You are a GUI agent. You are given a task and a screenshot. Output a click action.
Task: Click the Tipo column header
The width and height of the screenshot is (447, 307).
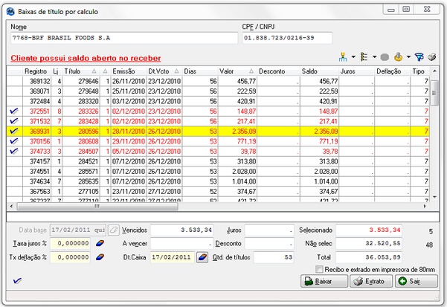(419, 71)
